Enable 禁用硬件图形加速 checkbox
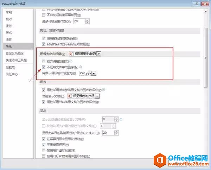211x170 pixels. 44,150
